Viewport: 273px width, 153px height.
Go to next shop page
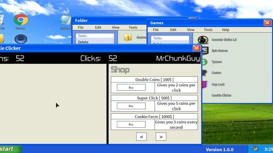coord(161,137)
